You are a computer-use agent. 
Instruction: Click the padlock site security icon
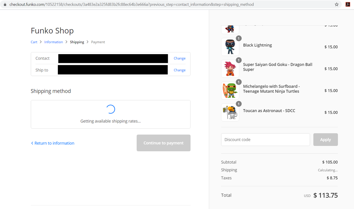[x=5, y=4]
